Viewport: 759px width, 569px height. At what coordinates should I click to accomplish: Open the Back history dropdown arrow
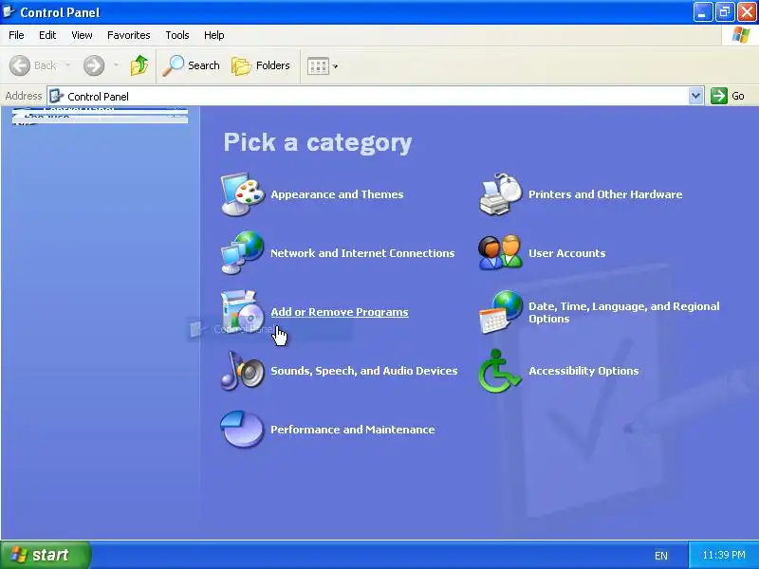68,65
